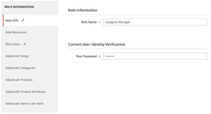Switch to the Role Resources tab
The width and height of the screenshot is (211, 114).
30,32
